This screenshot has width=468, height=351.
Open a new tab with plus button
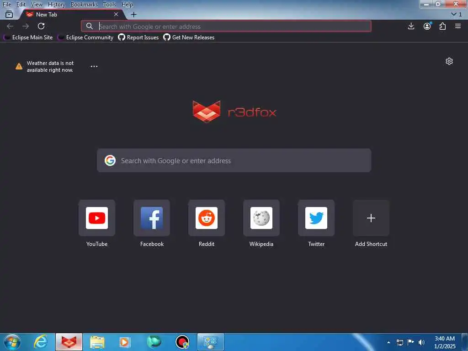(x=134, y=14)
